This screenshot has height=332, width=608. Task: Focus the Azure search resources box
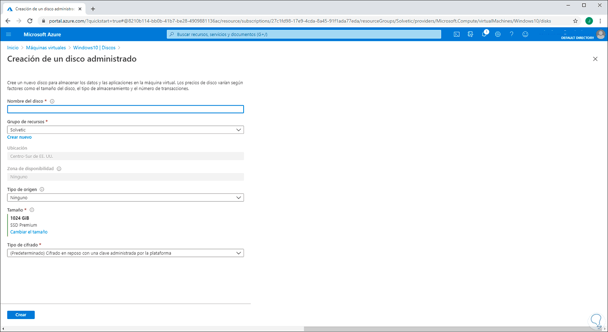[x=304, y=34]
